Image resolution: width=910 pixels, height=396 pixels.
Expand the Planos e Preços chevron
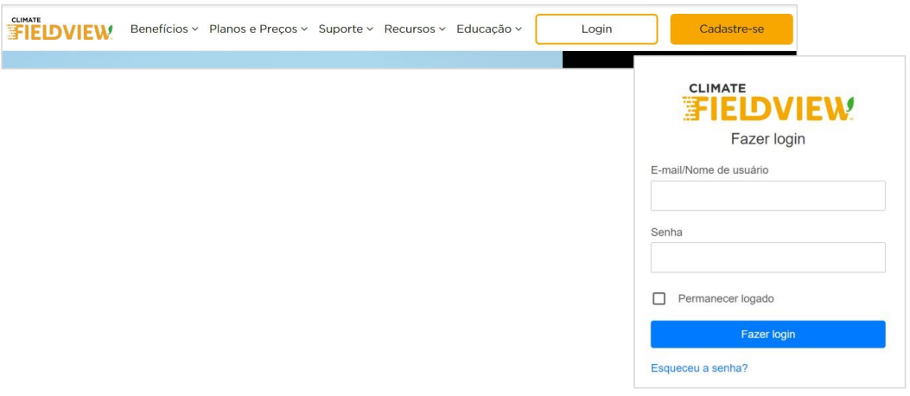click(x=304, y=29)
